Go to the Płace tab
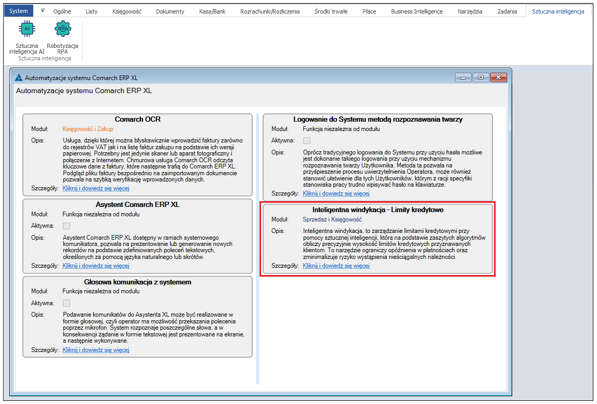Viewport: 597px width, 404px height. click(369, 11)
